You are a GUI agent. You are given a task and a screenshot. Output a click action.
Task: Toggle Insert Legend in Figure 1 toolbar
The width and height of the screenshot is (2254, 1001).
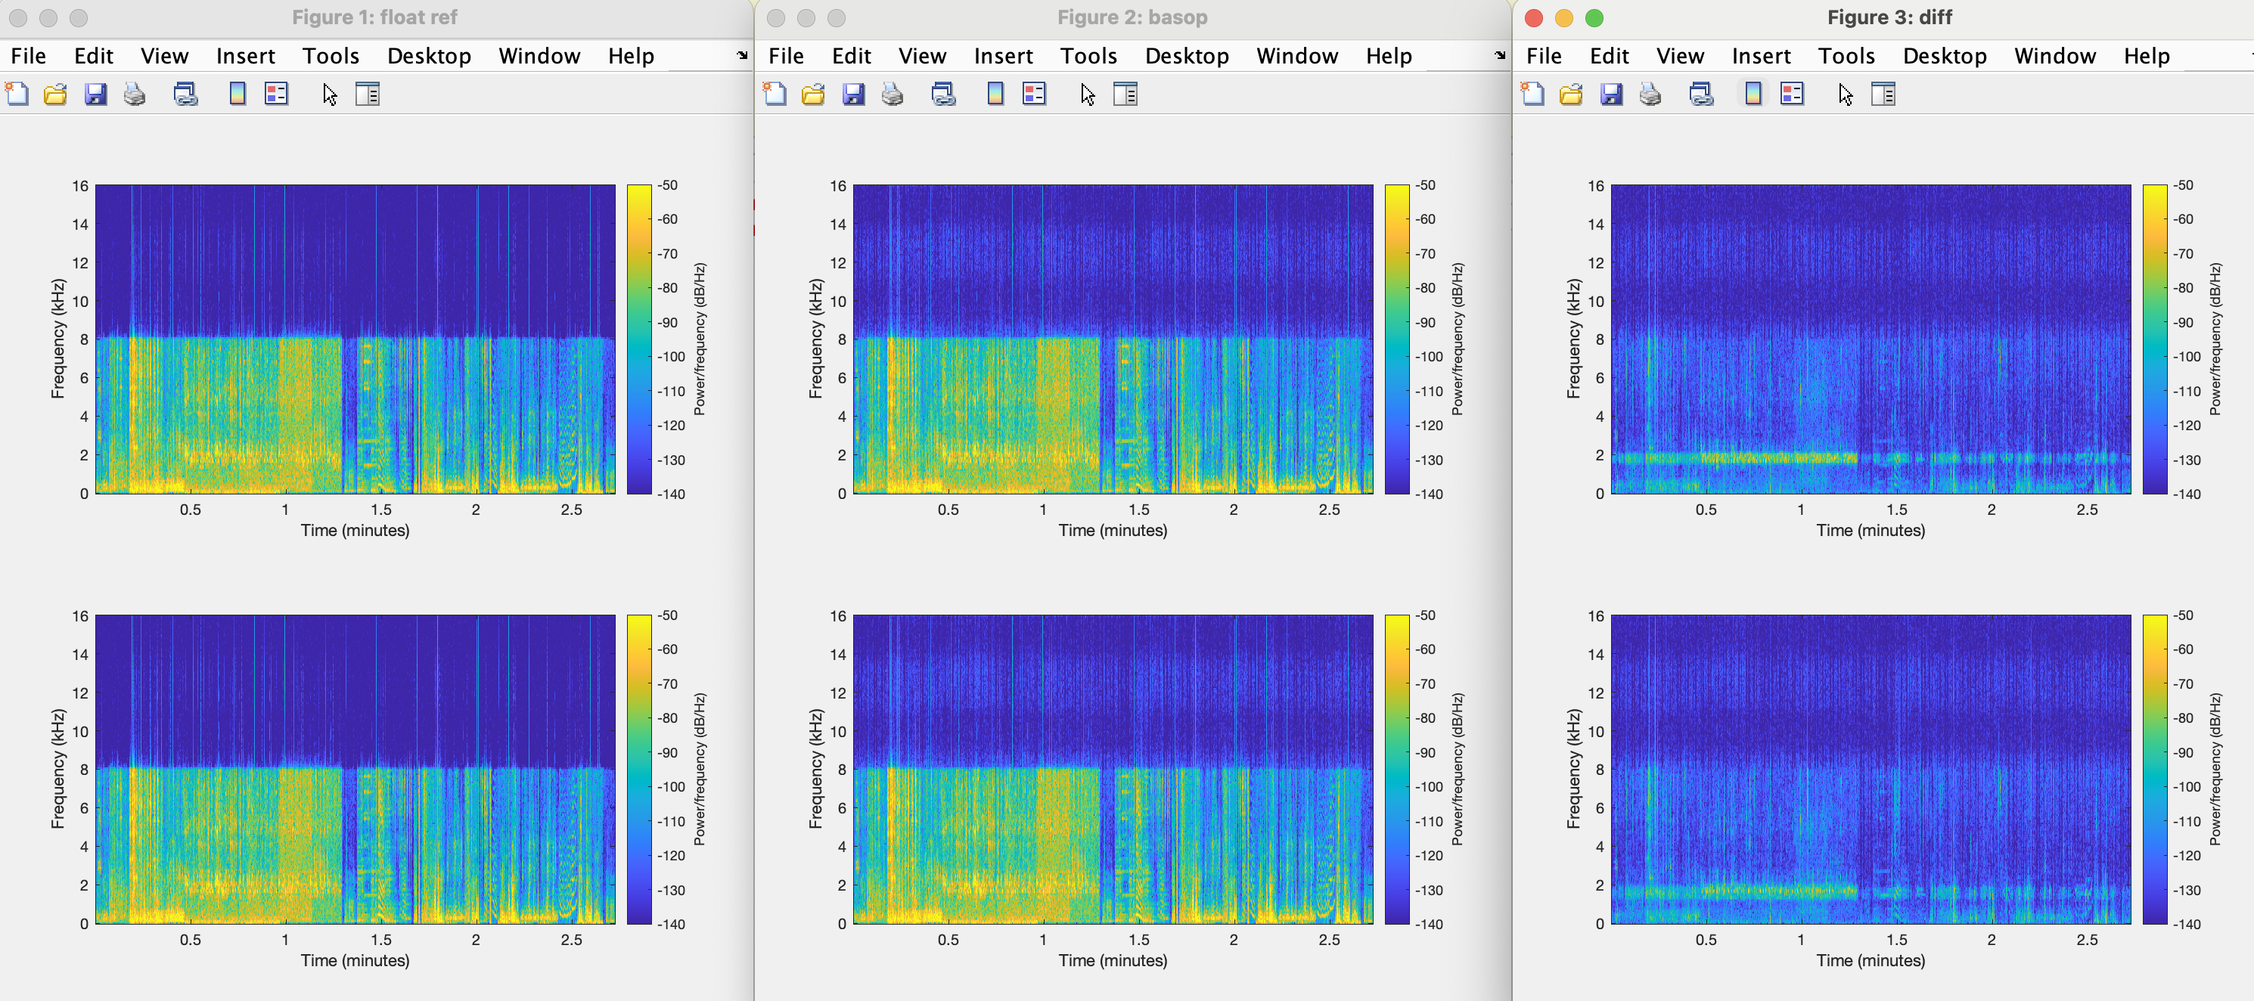coord(277,94)
